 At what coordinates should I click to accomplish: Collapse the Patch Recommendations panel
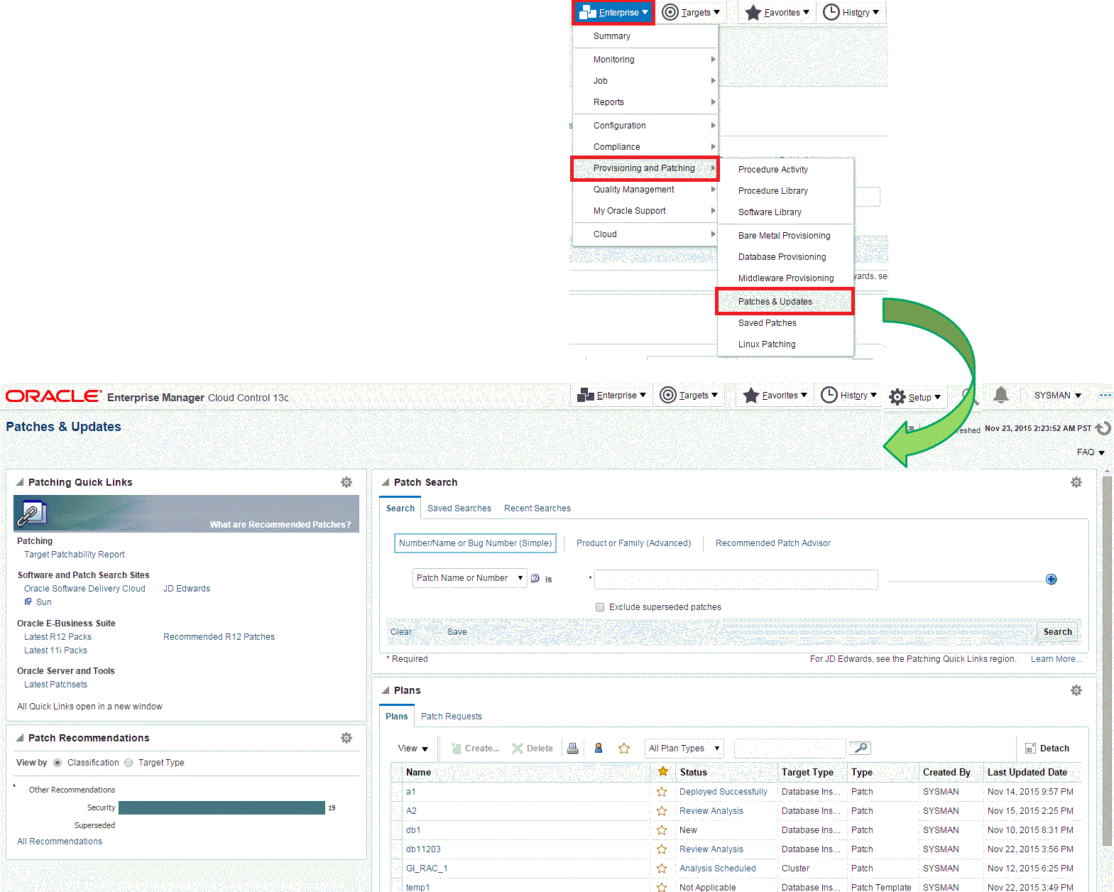click(x=20, y=738)
